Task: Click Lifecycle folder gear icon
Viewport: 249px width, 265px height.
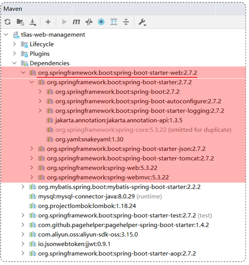Action: point(24,44)
